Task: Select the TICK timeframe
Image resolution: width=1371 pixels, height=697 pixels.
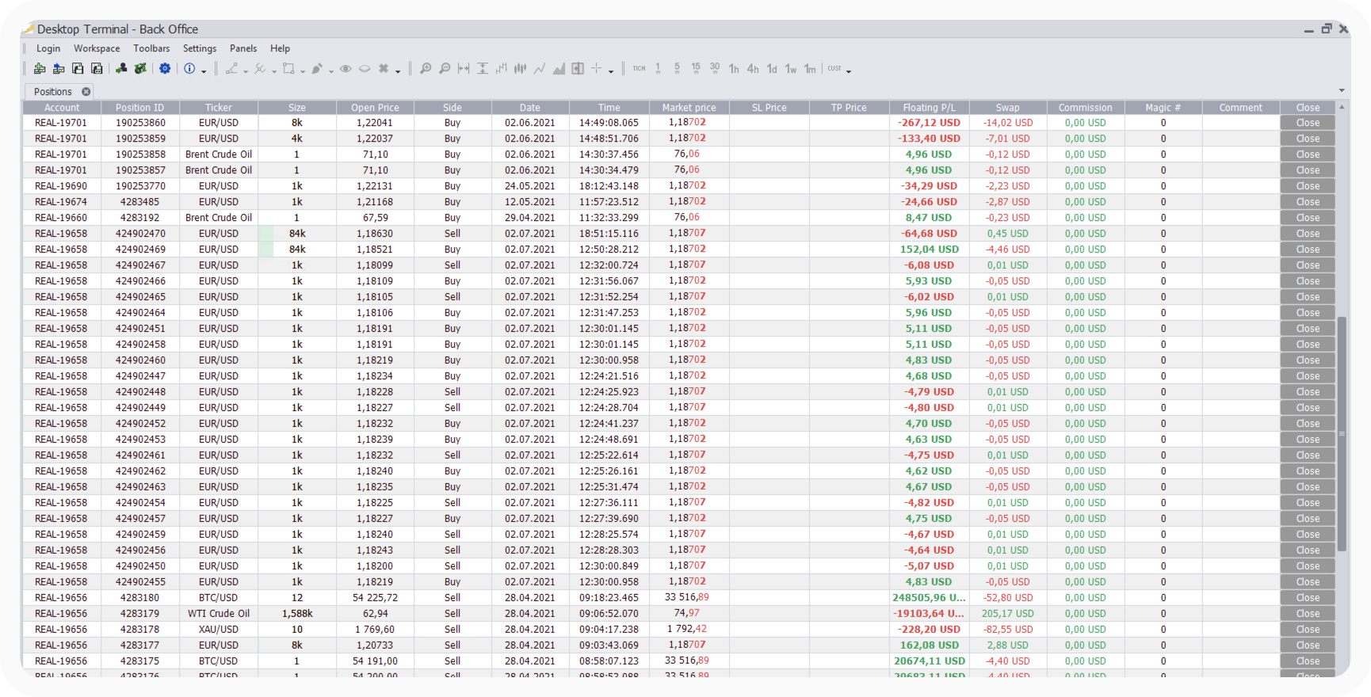Action: coord(639,69)
